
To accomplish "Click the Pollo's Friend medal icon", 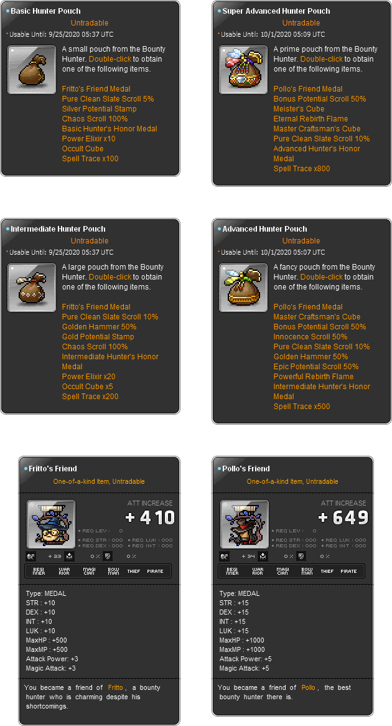I will 245,524.
